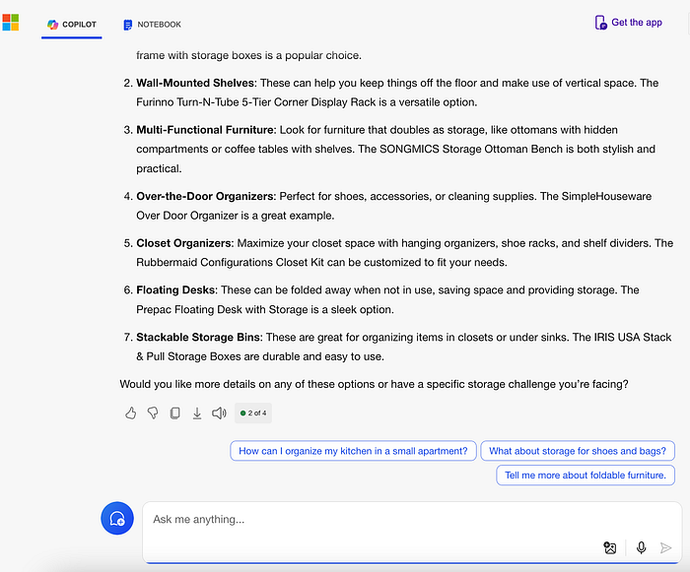Open the Notebook tab
The width and height of the screenshot is (690, 572).
pyautogui.click(x=152, y=25)
